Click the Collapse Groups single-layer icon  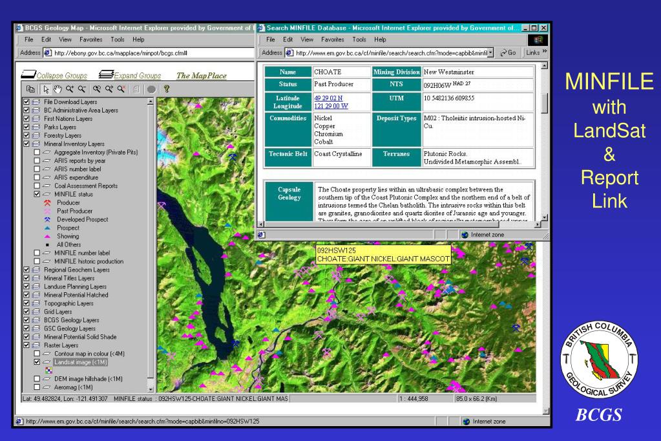coord(28,74)
